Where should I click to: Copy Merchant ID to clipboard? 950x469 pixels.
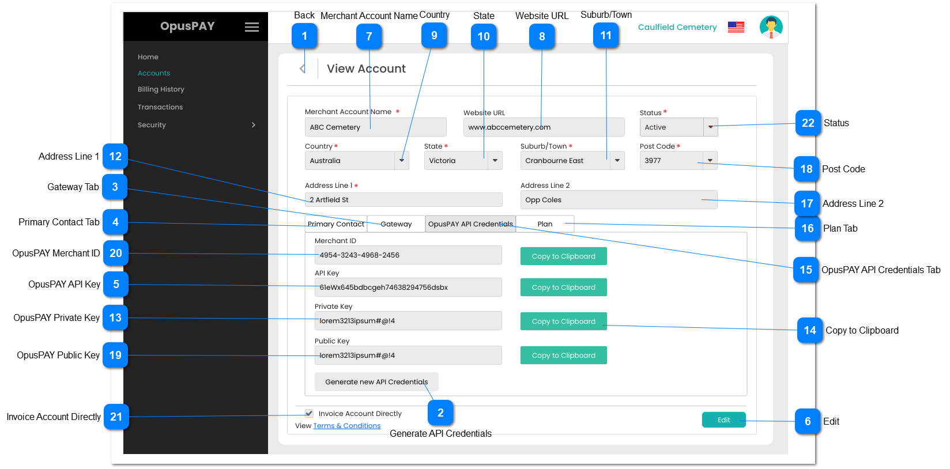pos(563,256)
